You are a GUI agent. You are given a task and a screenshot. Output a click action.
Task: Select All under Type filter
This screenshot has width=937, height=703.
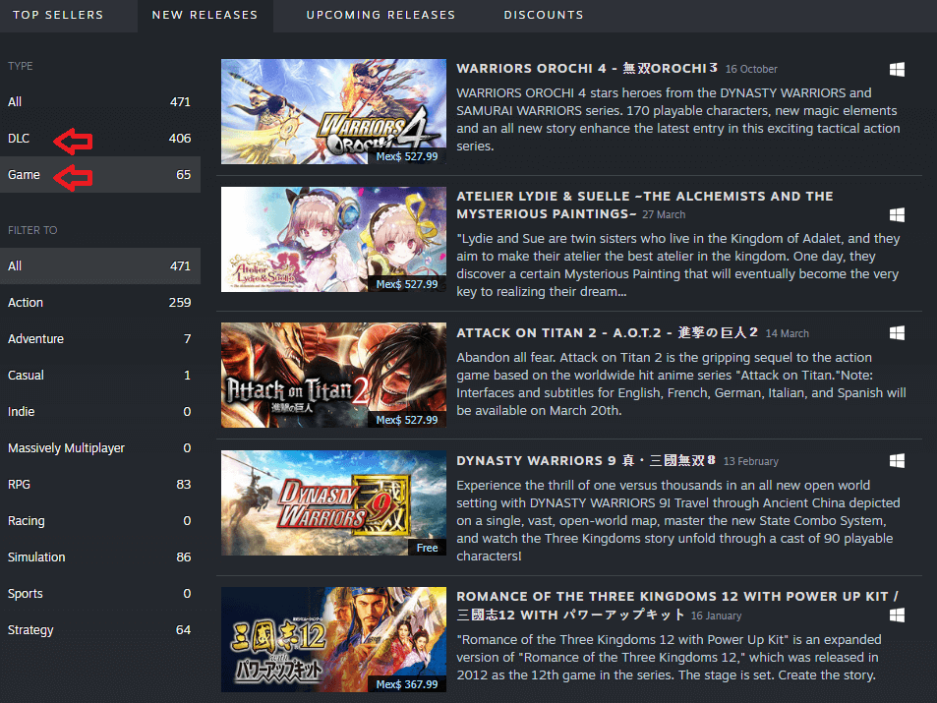point(99,101)
